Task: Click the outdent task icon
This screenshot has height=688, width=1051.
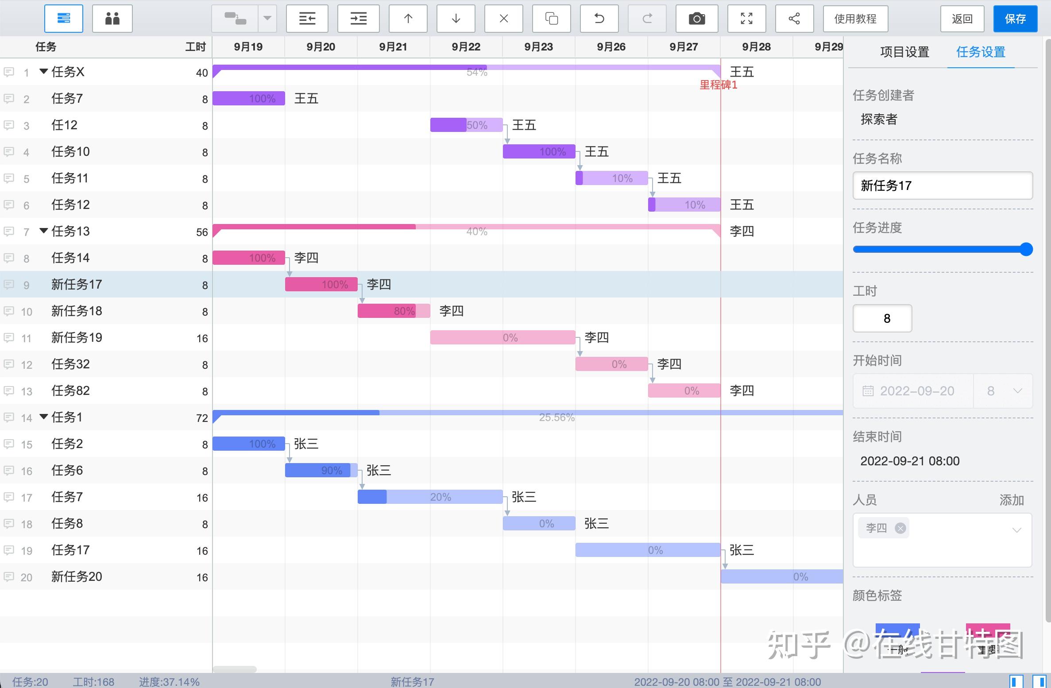Action: [x=307, y=19]
